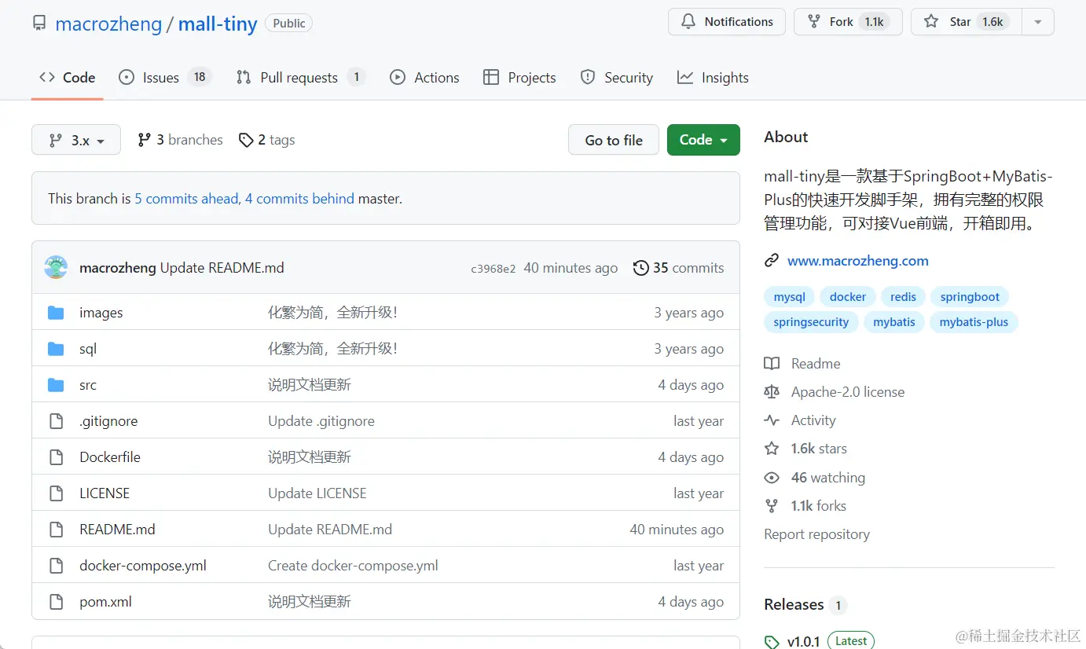1086x649 pixels.
Task: Click Report repository link
Action: (816, 534)
